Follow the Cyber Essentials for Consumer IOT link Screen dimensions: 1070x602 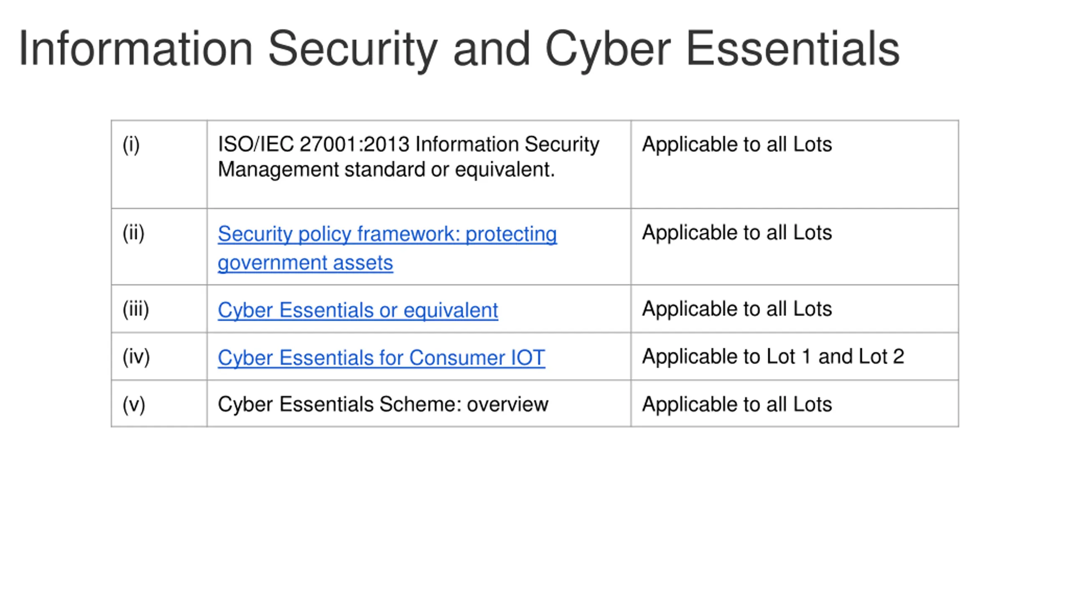381,358
